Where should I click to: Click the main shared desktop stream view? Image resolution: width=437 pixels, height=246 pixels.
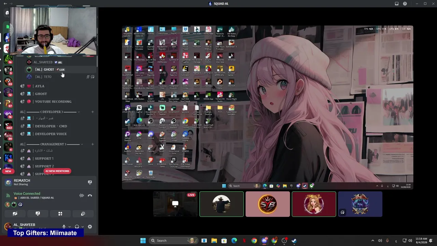(x=268, y=107)
